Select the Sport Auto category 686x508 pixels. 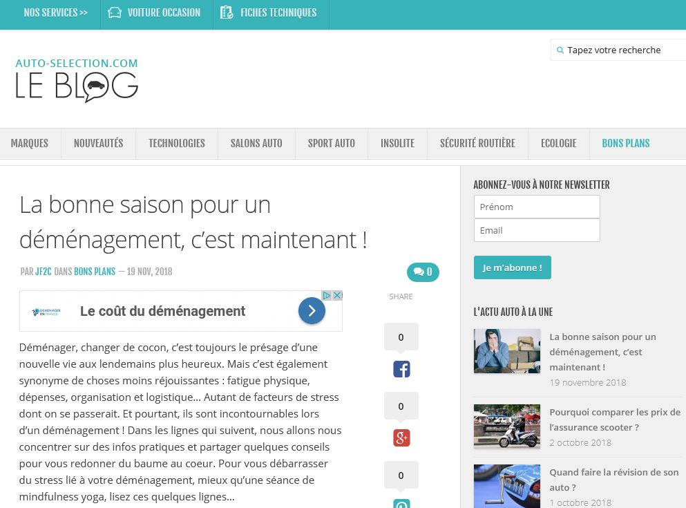click(331, 143)
